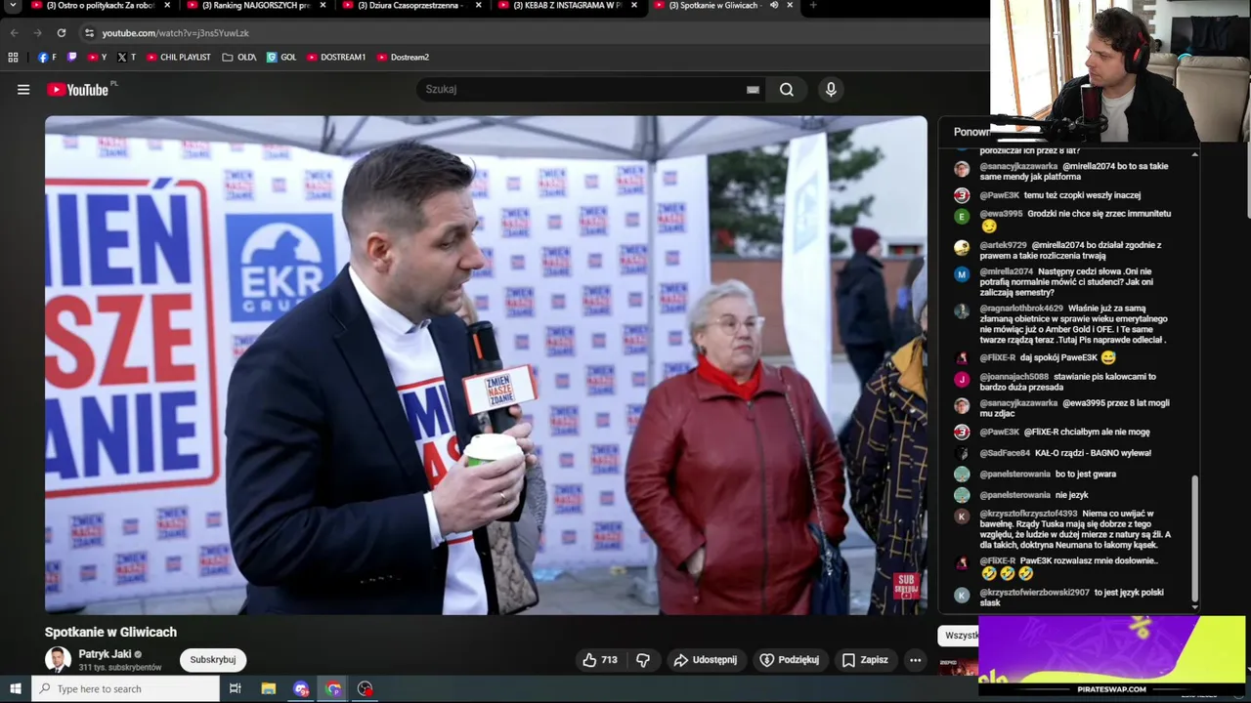
Task: Click the Podziękuj thanks button
Action: point(790,660)
